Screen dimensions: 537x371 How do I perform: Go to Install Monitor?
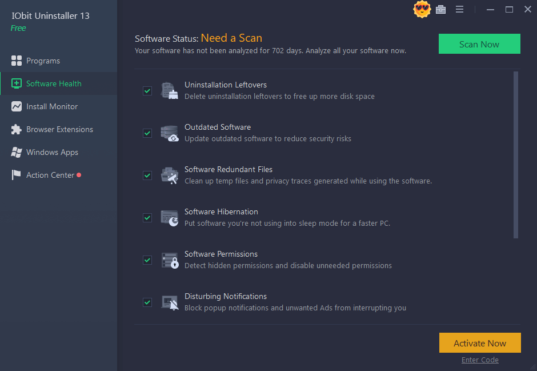59,106
